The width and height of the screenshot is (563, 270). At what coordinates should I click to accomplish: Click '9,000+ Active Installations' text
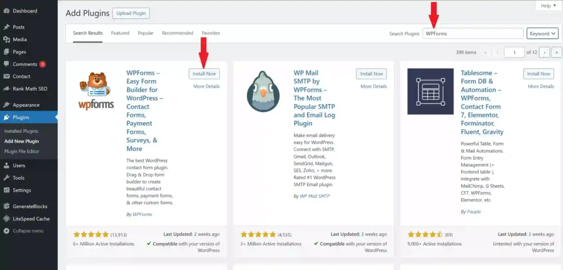coord(434,244)
